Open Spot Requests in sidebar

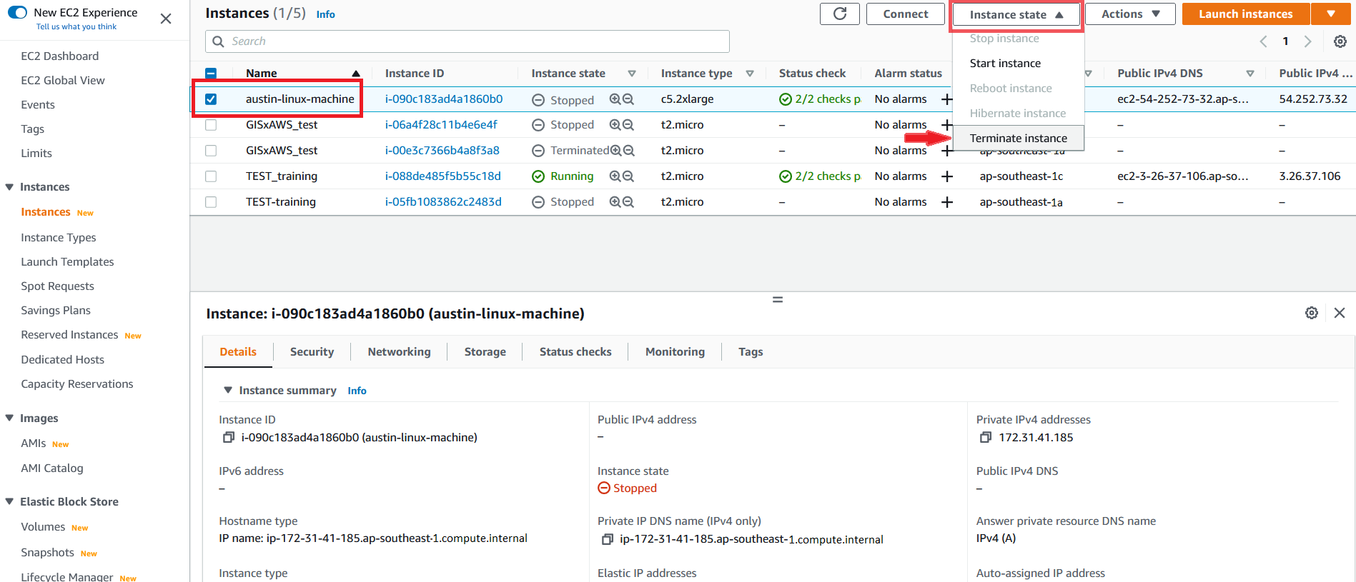57,286
